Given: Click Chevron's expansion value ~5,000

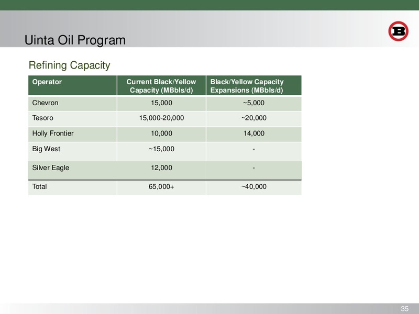Looking at the screenshot, I should pos(253,103).
